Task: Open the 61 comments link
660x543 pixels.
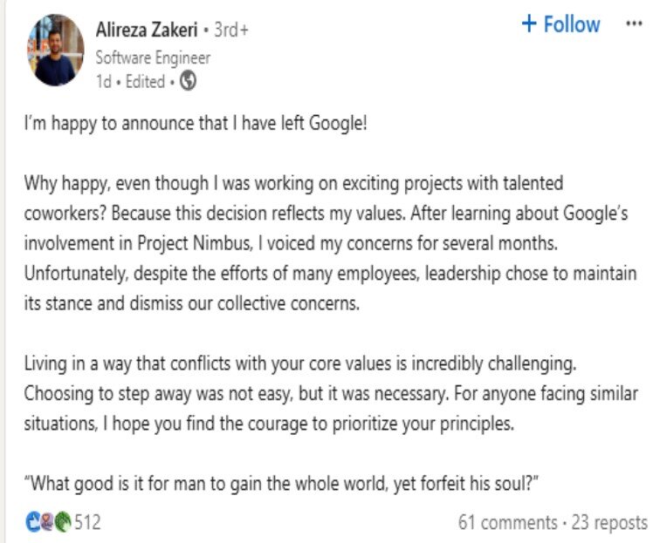Action: pyautogui.click(x=507, y=523)
